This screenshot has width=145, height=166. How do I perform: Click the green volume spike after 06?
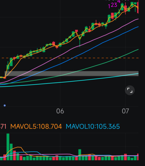tap(80, 155)
